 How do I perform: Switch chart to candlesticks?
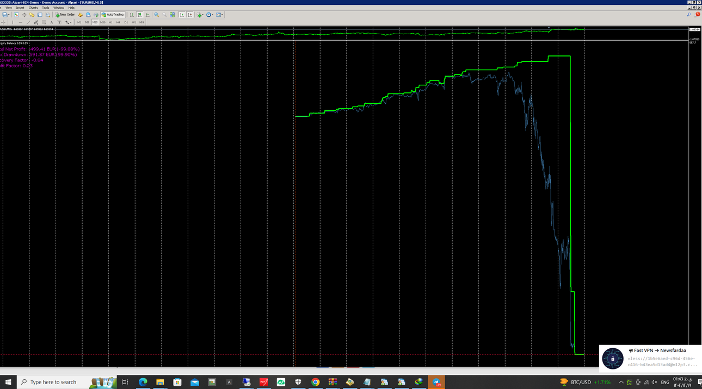pyautogui.click(x=140, y=15)
